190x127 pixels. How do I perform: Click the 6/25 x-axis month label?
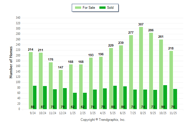123,113
